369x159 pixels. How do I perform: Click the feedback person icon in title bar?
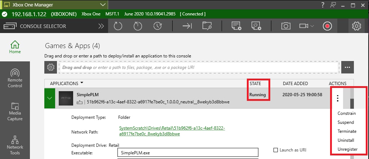333,5
